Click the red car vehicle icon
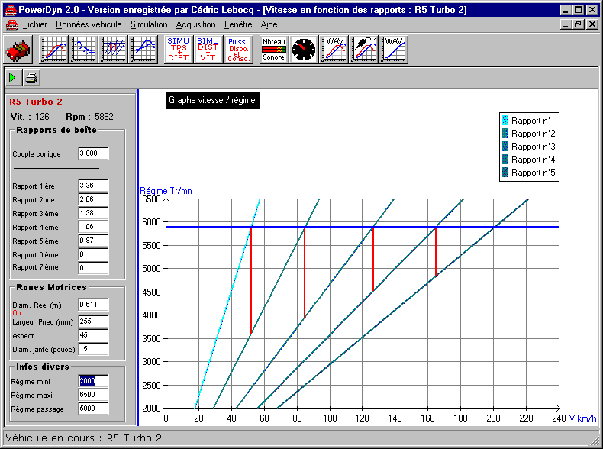Image resolution: width=603 pixels, height=449 pixels. [x=18, y=50]
